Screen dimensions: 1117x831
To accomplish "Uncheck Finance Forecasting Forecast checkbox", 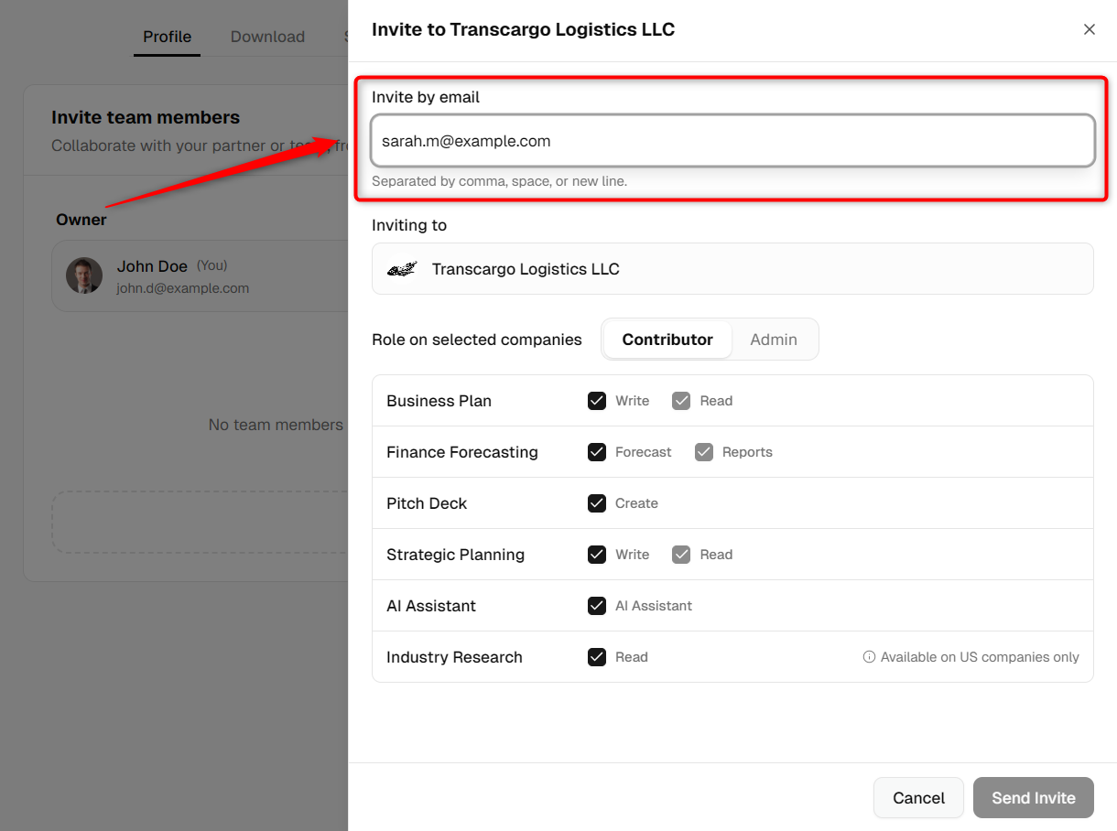I will tap(597, 452).
